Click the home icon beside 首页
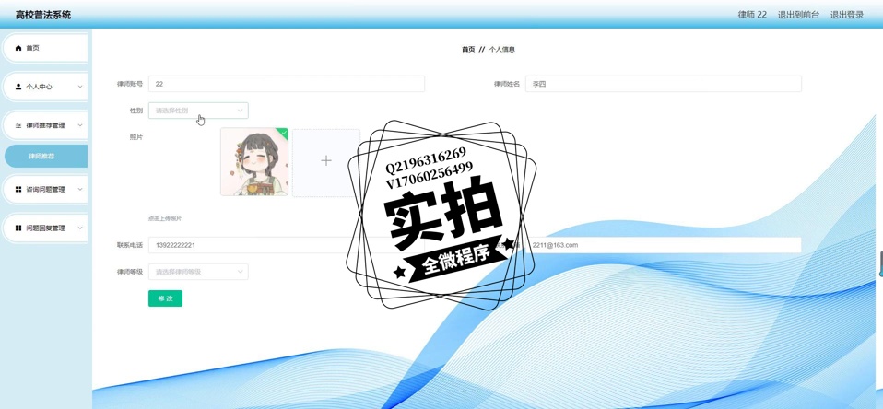Screen dimensions: 883x409 pos(18,48)
